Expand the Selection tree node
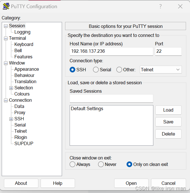Screen dimensions: 190x193 pyautogui.click(x=11, y=88)
